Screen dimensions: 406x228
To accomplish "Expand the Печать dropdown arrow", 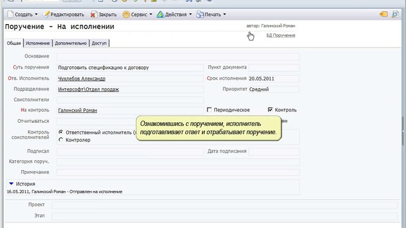I will (225, 14).
